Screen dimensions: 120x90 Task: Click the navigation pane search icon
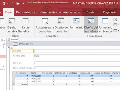tap(4, 44)
